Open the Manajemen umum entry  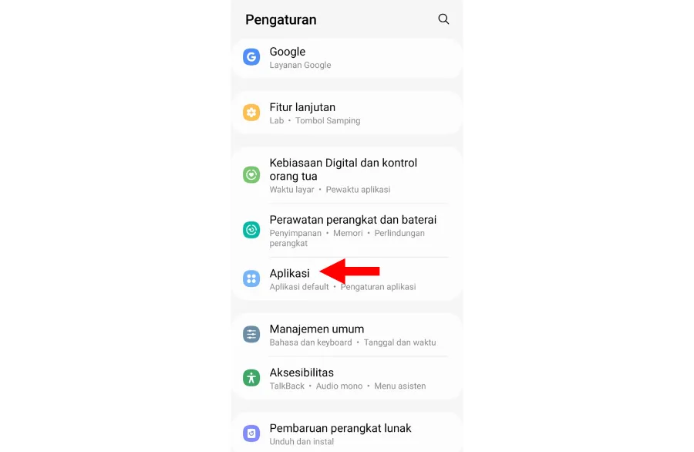347,335
